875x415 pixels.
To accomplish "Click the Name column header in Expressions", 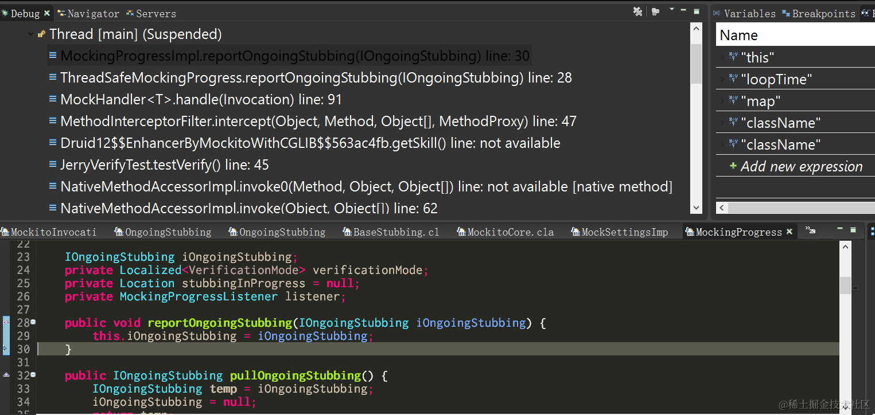I will point(795,35).
